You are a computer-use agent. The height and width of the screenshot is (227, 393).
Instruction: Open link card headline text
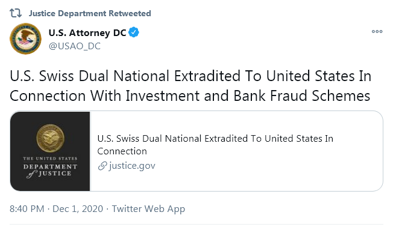coord(215,145)
